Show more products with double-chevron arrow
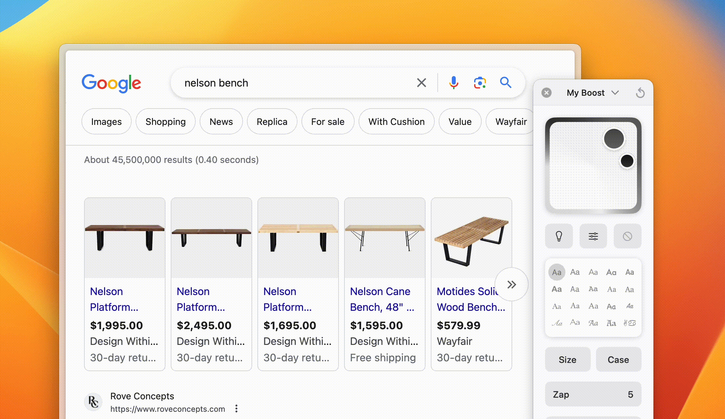The width and height of the screenshot is (725, 419). (x=511, y=284)
